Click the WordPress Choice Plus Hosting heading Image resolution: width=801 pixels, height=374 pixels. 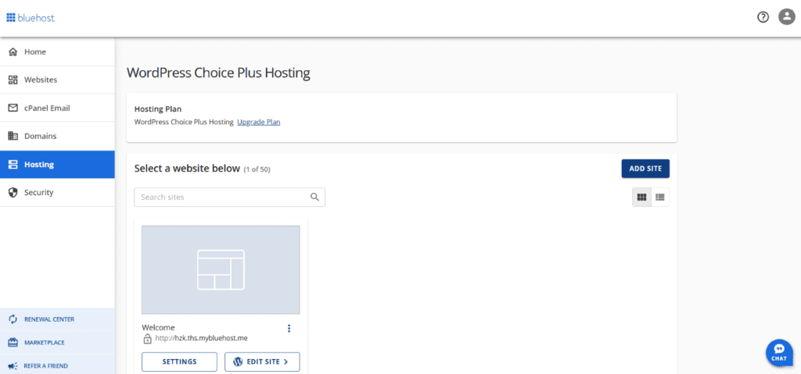coord(218,73)
